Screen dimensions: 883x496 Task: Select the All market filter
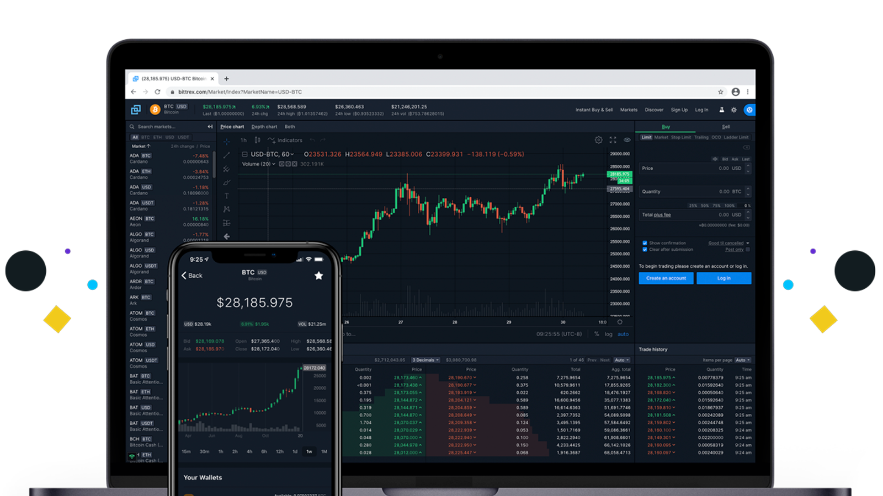tap(135, 137)
